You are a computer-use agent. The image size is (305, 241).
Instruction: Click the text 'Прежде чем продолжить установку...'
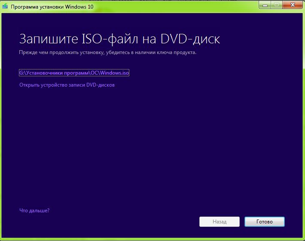click(x=107, y=52)
